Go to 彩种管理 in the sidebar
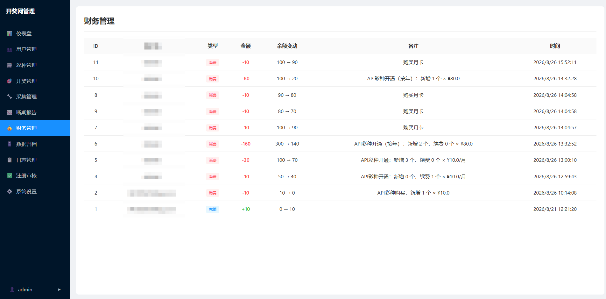This screenshot has height=299, width=606. point(35,65)
